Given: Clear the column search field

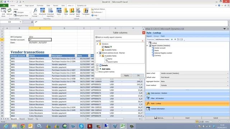Looking at the screenshot, I should [x=143, y=41].
